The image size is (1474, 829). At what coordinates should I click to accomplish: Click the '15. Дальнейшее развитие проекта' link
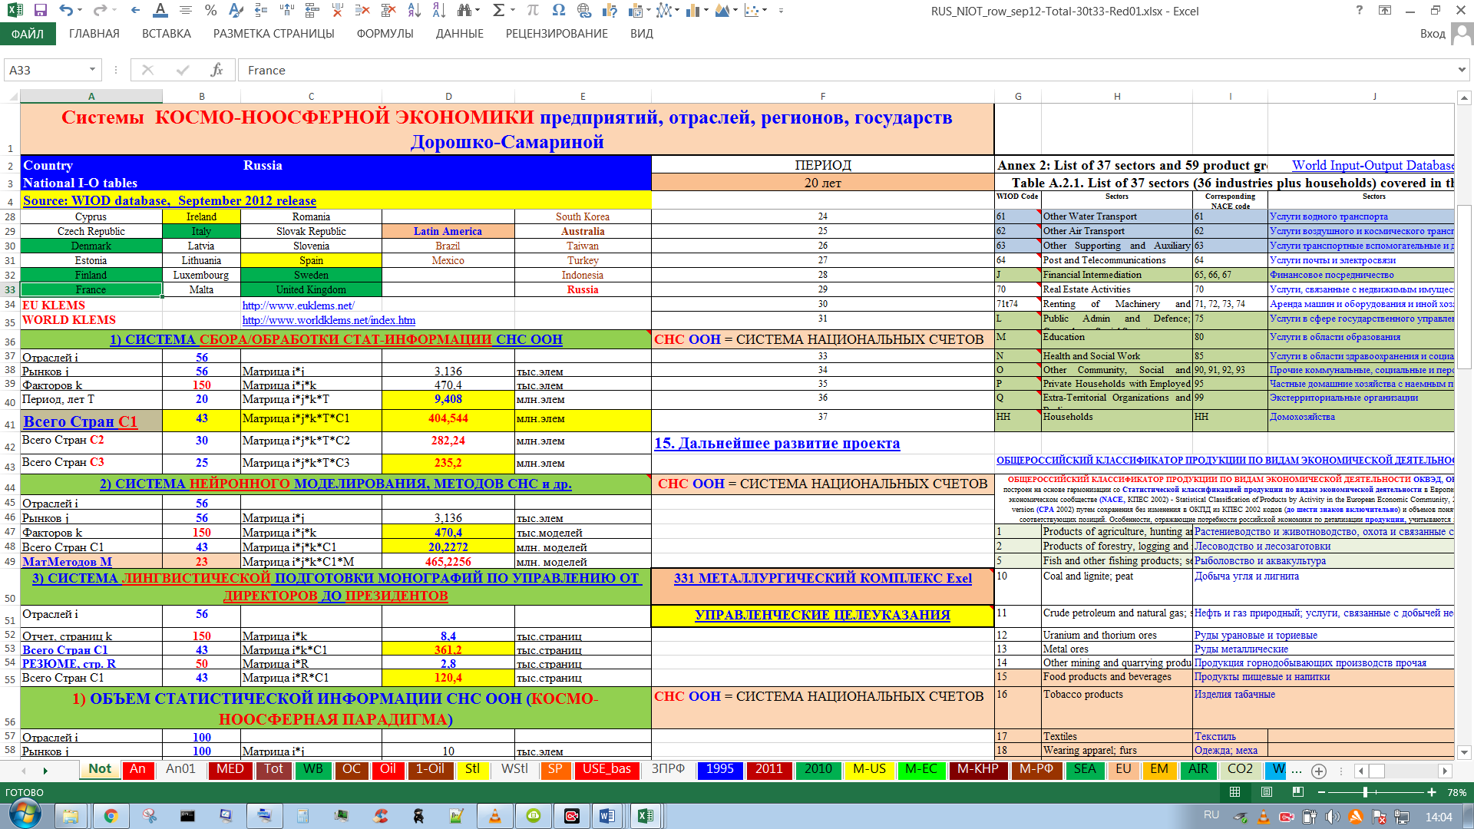(x=777, y=443)
